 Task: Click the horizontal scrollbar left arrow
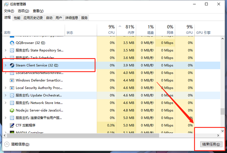[5, 135]
